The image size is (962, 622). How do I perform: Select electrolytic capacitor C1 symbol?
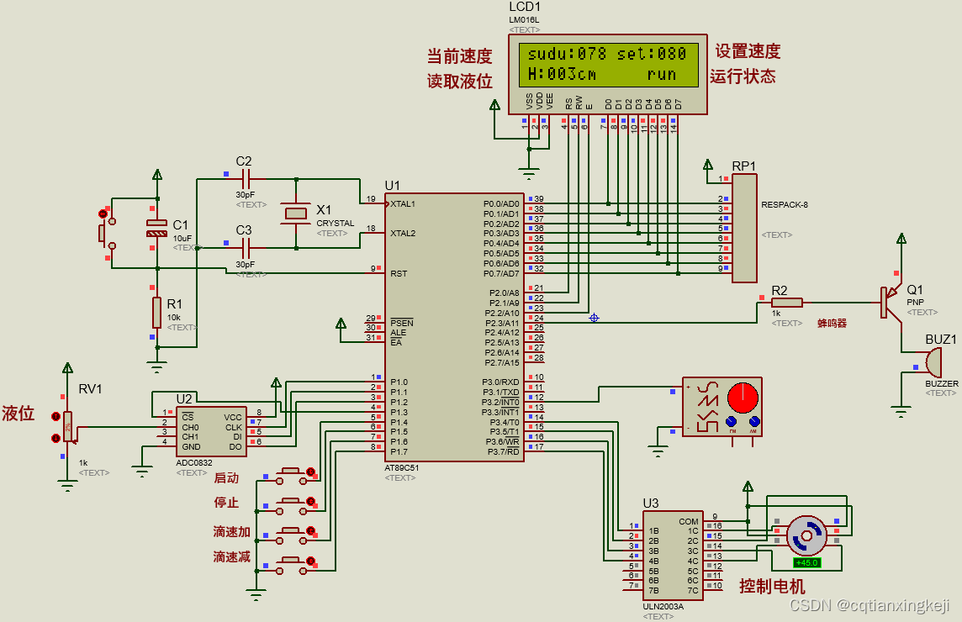(x=157, y=228)
